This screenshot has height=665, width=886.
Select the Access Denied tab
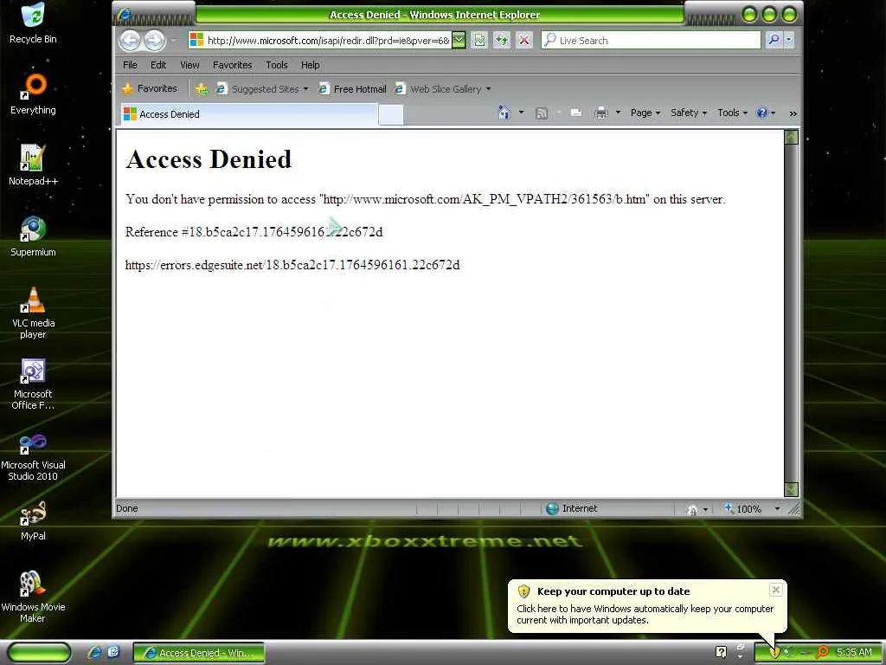(x=248, y=114)
